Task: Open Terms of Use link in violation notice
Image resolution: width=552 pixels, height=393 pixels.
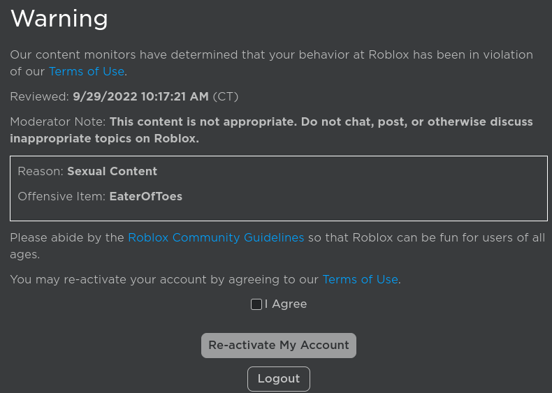Action: pos(87,71)
